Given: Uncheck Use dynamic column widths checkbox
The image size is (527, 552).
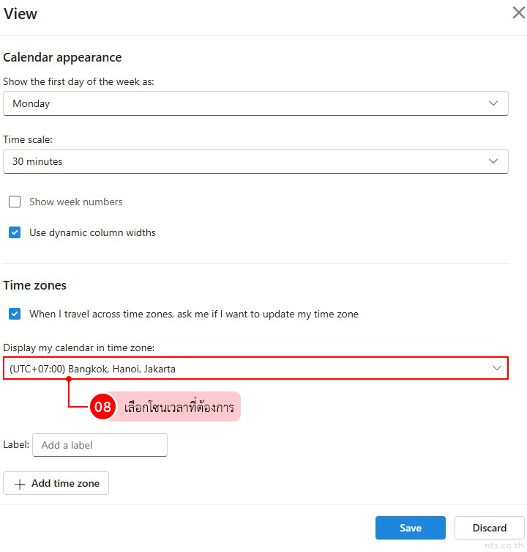Looking at the screenshot, I should 15,232.
